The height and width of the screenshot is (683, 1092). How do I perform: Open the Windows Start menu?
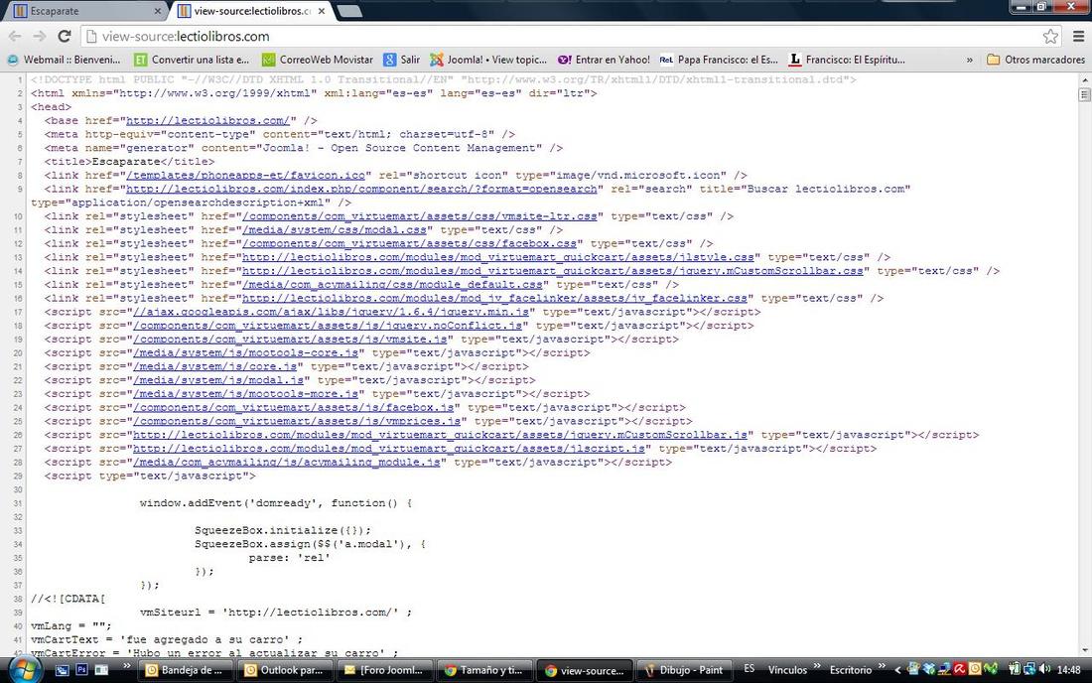25,670
